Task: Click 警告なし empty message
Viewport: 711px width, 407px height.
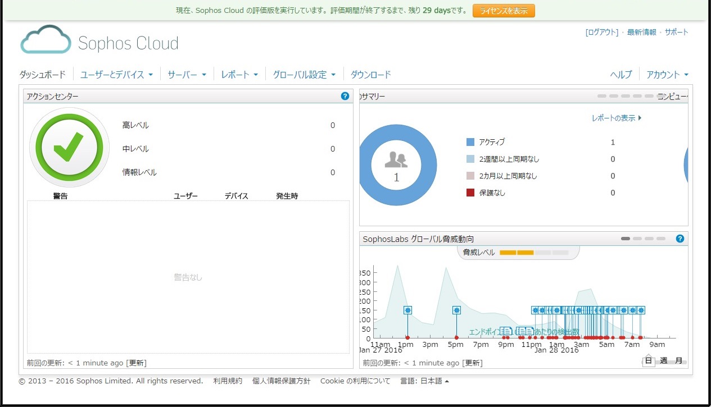Action: (188, 277)
